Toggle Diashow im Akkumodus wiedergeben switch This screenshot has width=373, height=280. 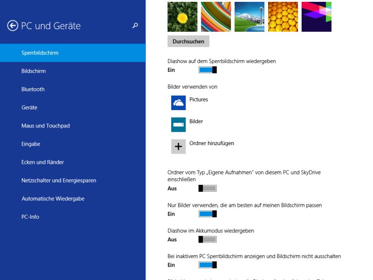(207, 239)
